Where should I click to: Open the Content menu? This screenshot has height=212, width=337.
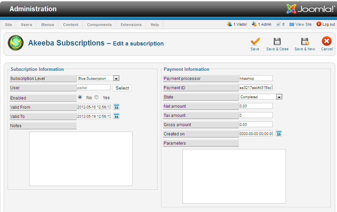(x=71, y=25)
